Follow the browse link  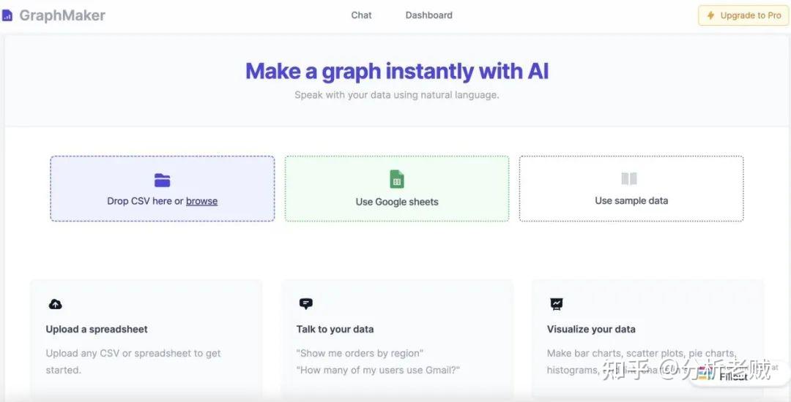(202, 201)
